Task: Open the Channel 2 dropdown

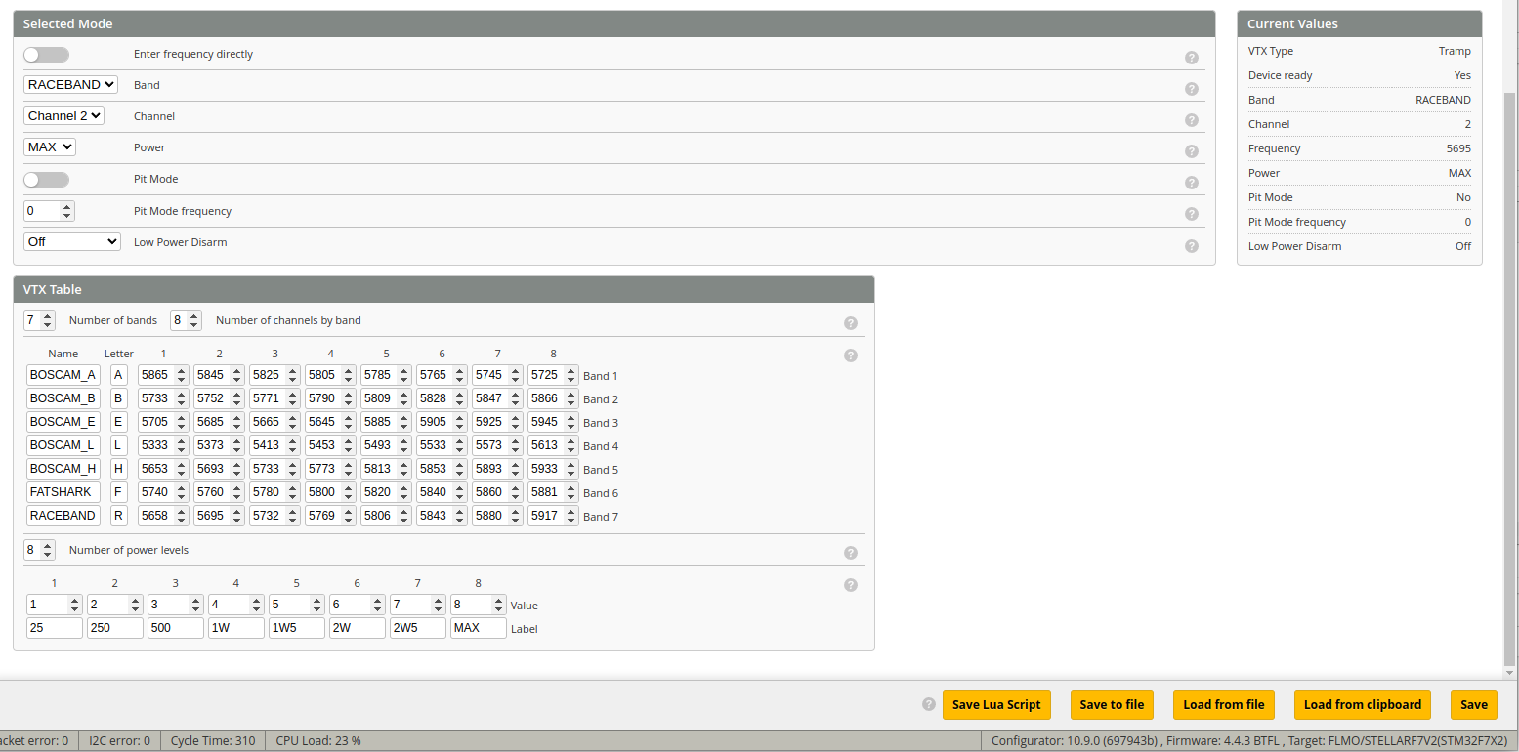Action: coord(64,116)
